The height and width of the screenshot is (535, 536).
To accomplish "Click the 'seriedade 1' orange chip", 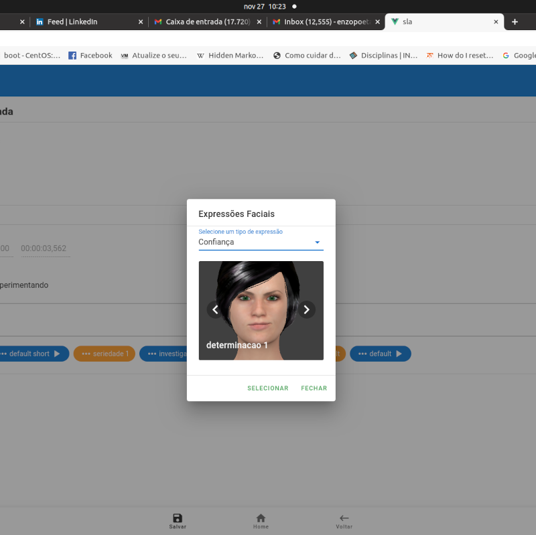I will 105,354.
